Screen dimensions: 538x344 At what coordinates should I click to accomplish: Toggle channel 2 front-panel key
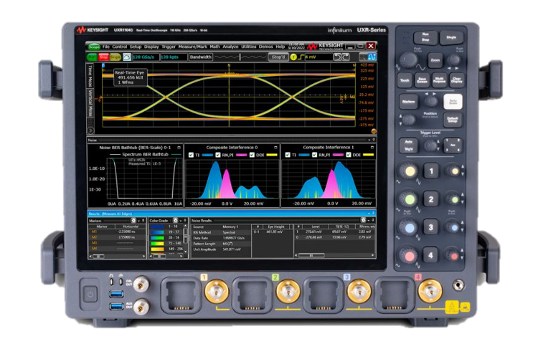[x=431, y=199]
